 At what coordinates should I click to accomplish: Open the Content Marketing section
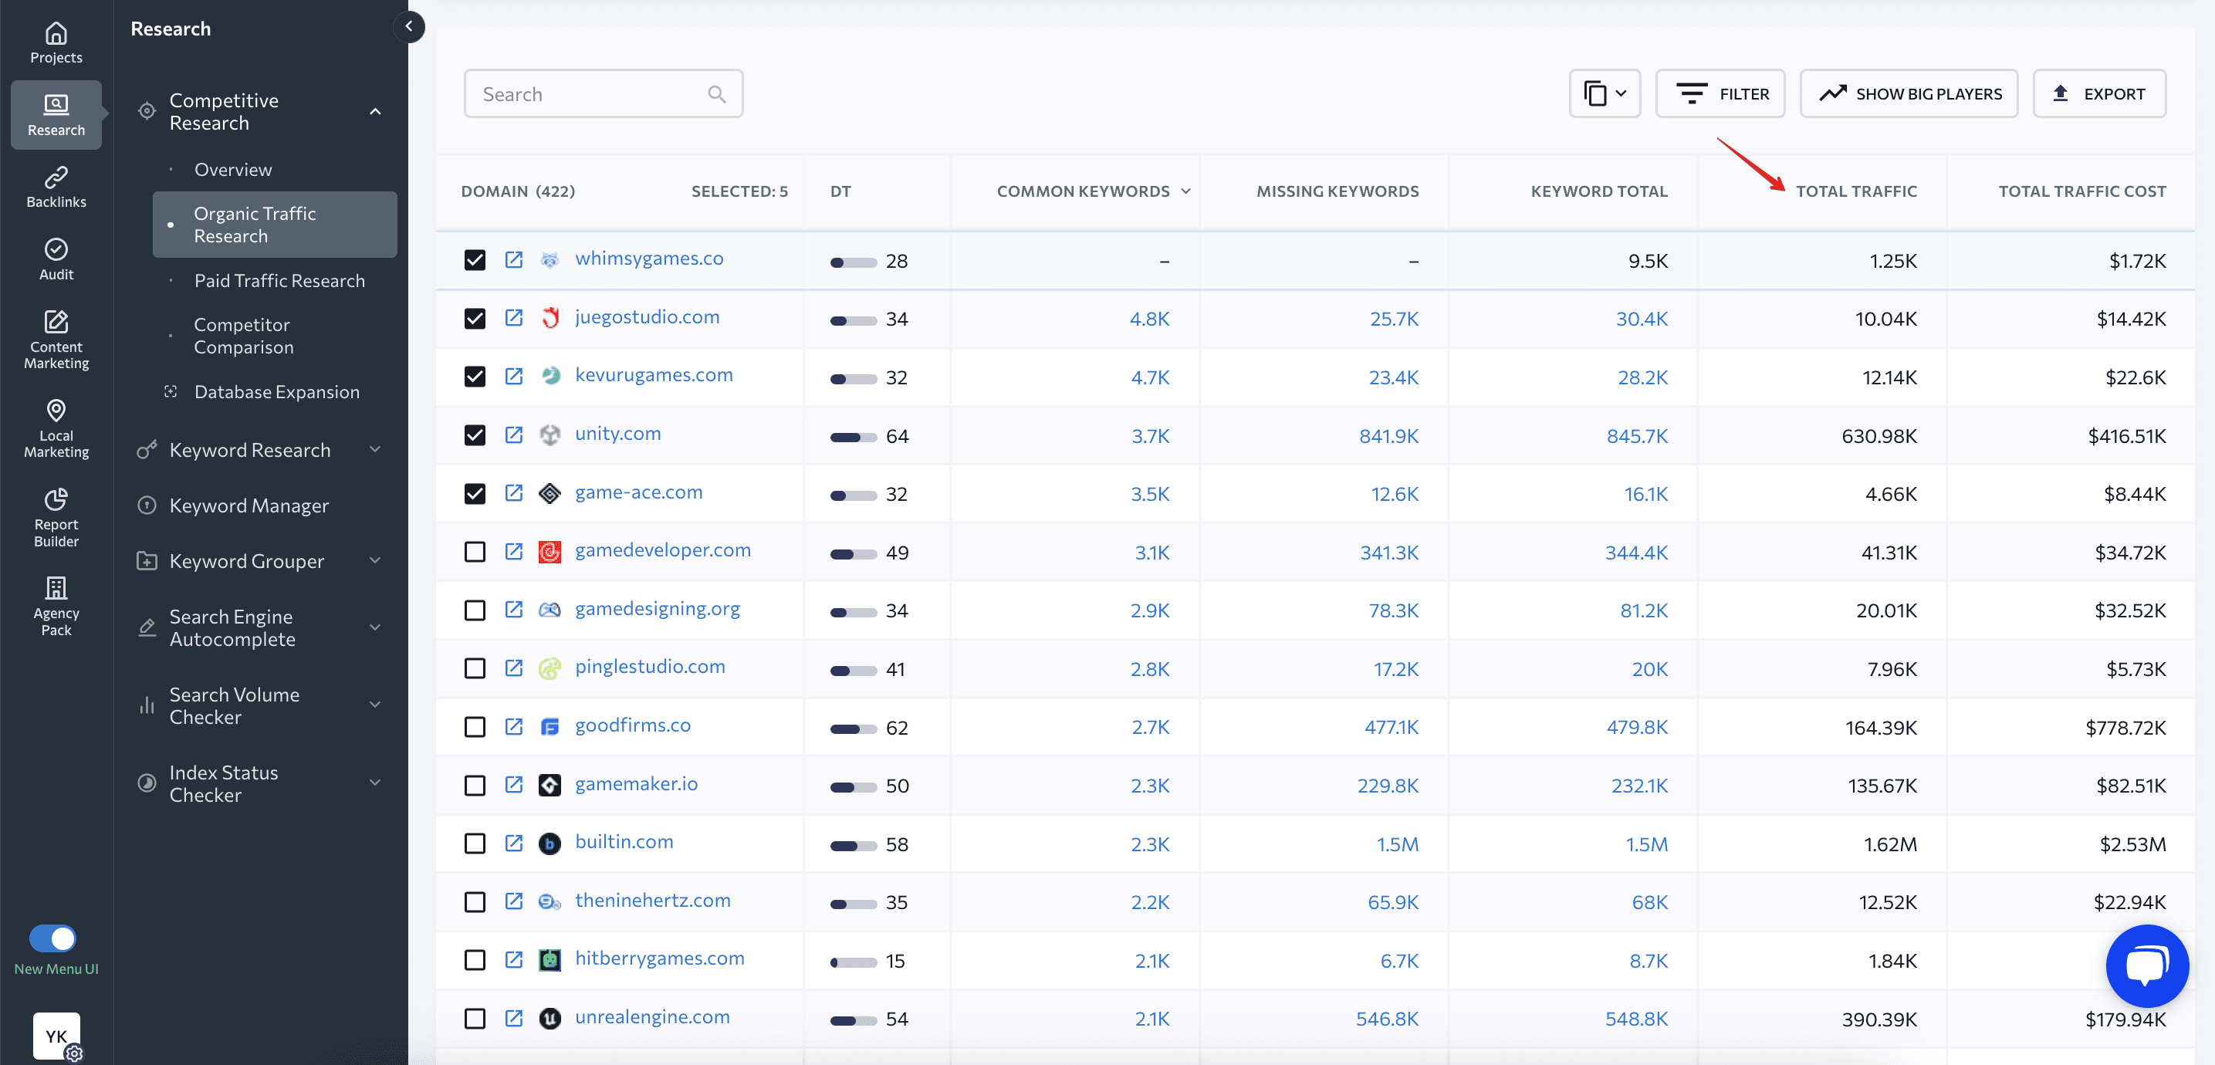[56, 340]
